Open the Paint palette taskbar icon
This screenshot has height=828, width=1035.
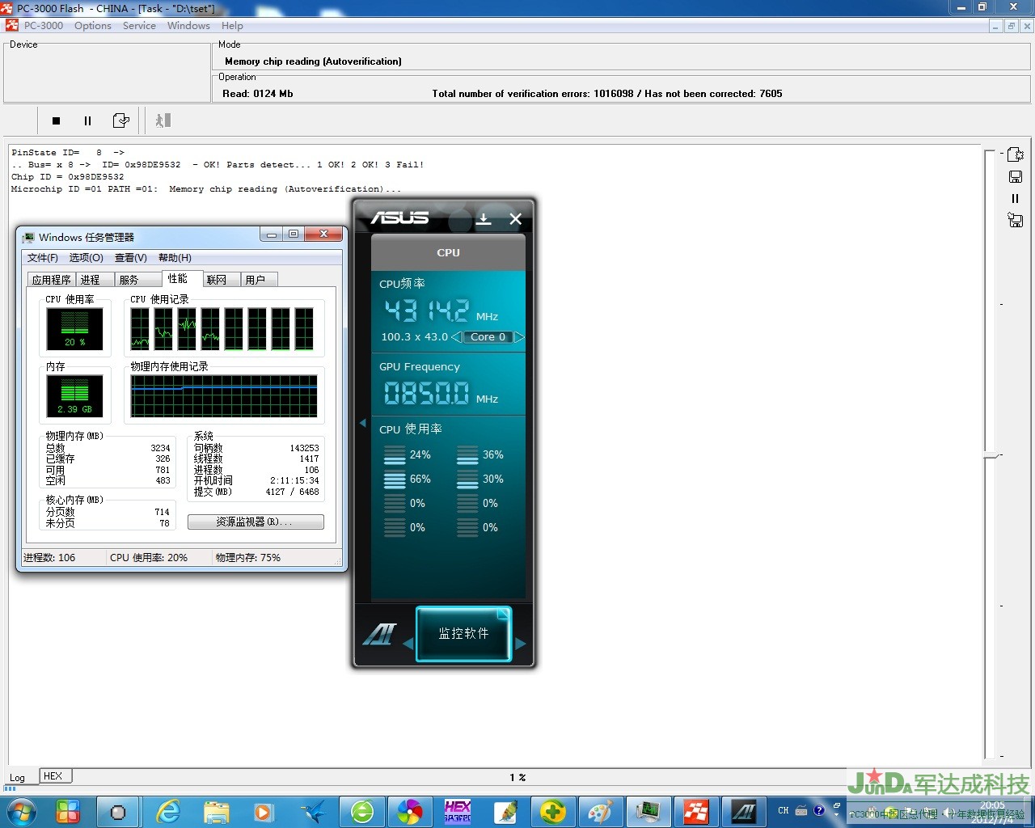pyautogui.click(x=600, y=812)
